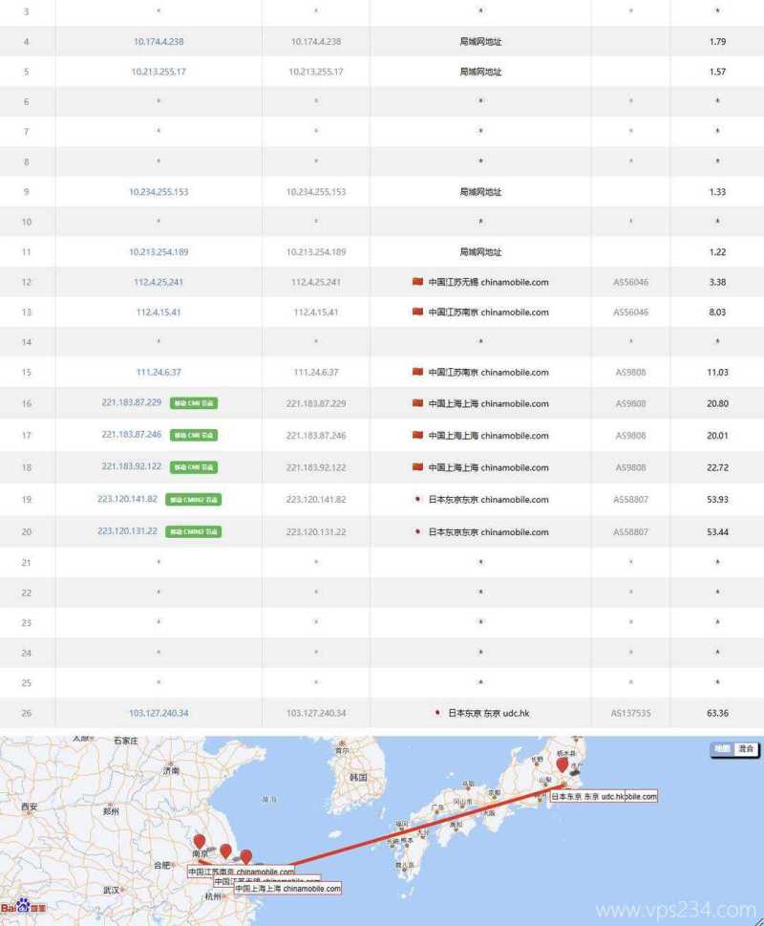Screen dimensions: 764x926
Task: Switch the map to 混合 hybrid view
Action: pos(746,749)
